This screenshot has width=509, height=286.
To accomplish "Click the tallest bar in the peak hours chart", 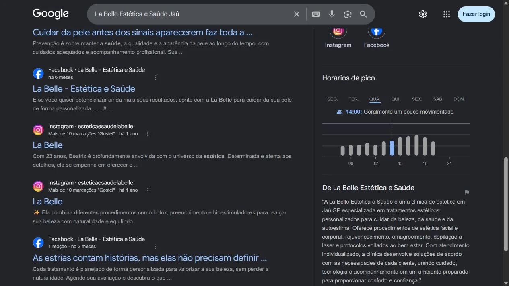I will pyautogui.click(x=416, y=145).
